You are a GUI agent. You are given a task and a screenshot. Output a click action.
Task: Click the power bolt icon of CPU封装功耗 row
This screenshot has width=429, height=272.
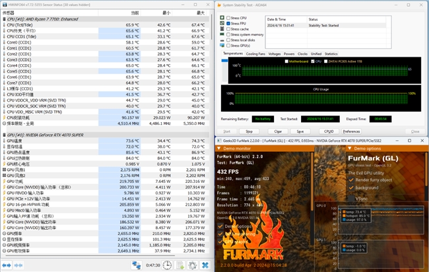(x=4, y=118)
